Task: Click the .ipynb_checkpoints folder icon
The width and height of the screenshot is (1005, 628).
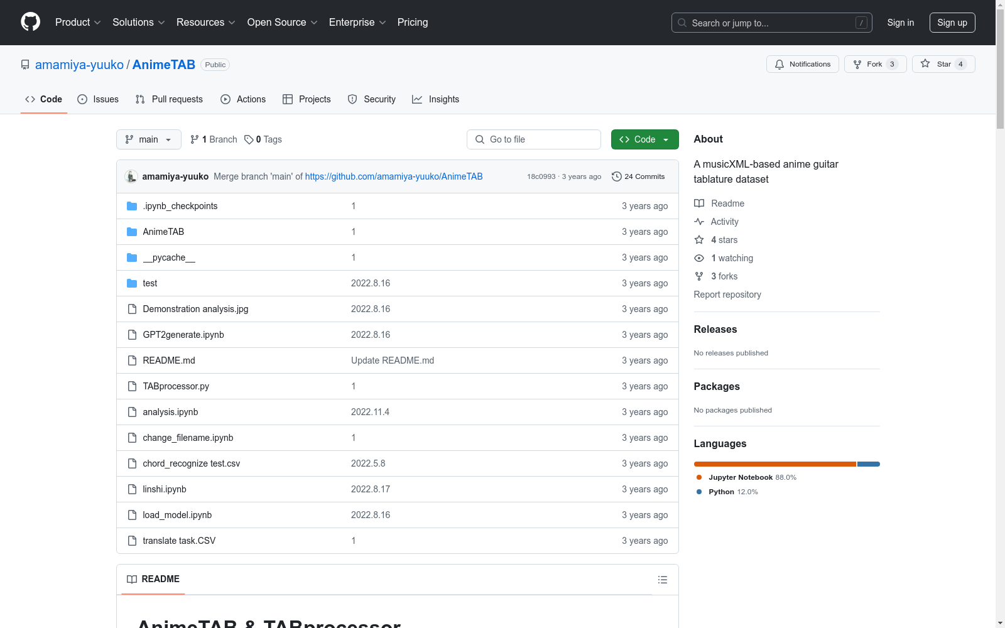Action: coord(132,206)
